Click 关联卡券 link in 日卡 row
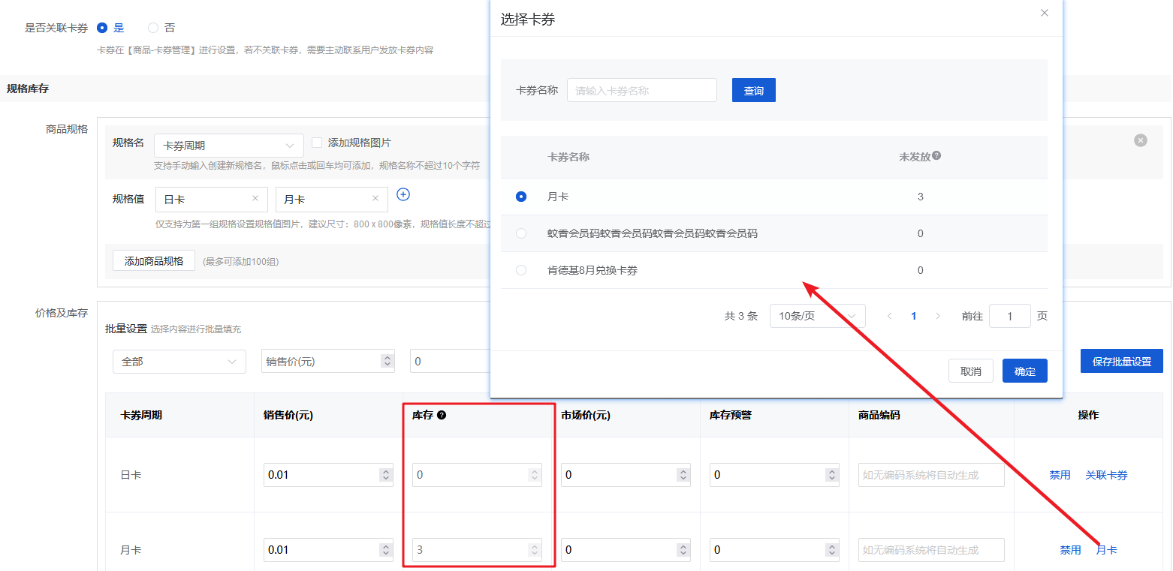The height and width of the screenshot is (571, 1173). (1106, 475)
